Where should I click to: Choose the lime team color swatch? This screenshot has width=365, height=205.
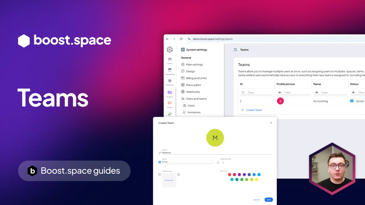click(x=252, y=179)
